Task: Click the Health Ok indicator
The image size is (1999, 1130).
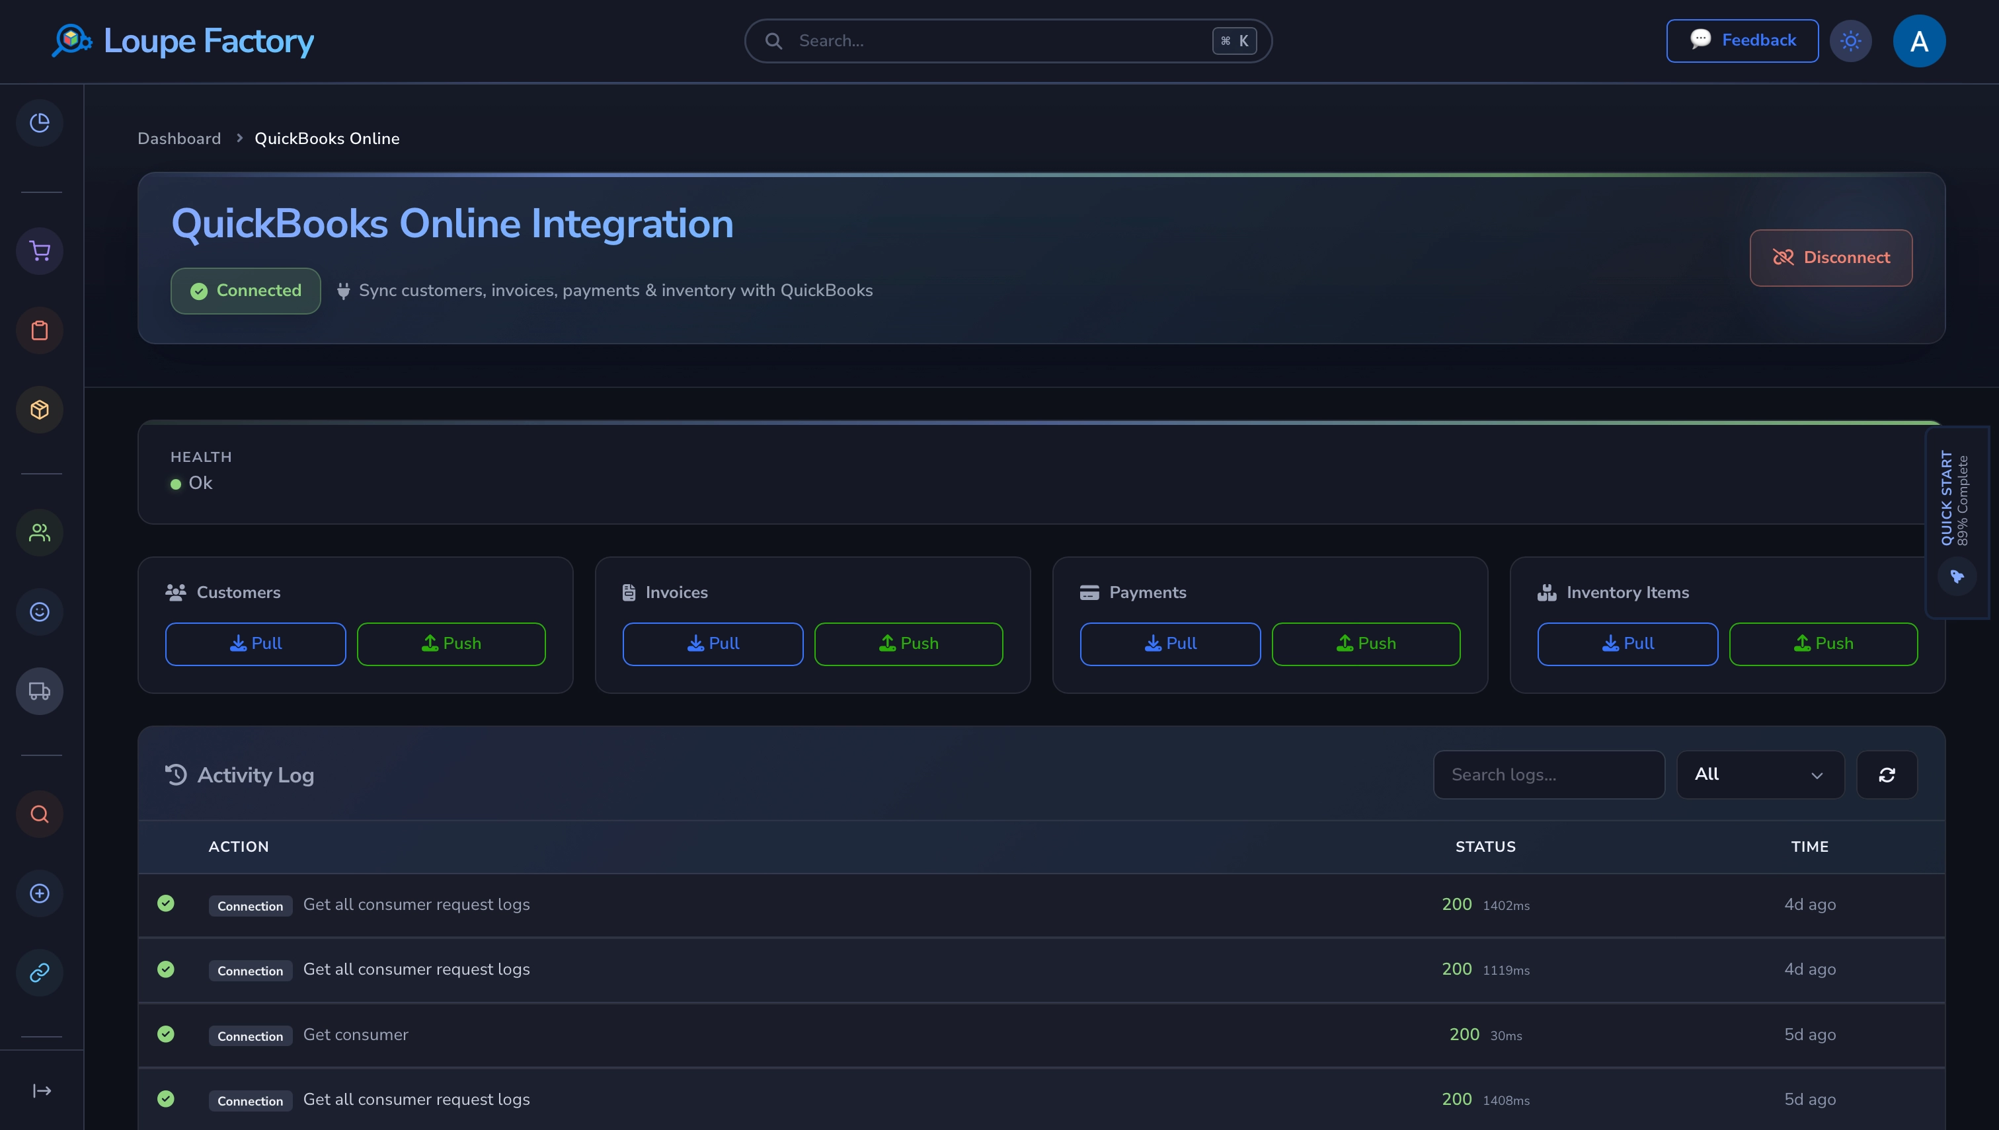Action: (191, 483)
